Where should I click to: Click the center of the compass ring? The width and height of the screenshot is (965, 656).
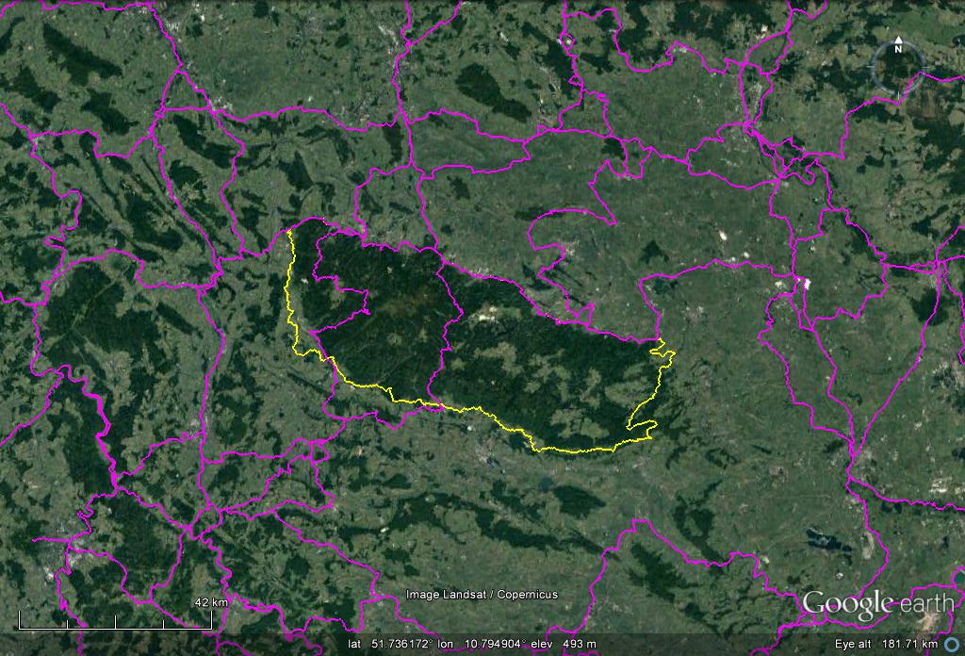point(899,67)
